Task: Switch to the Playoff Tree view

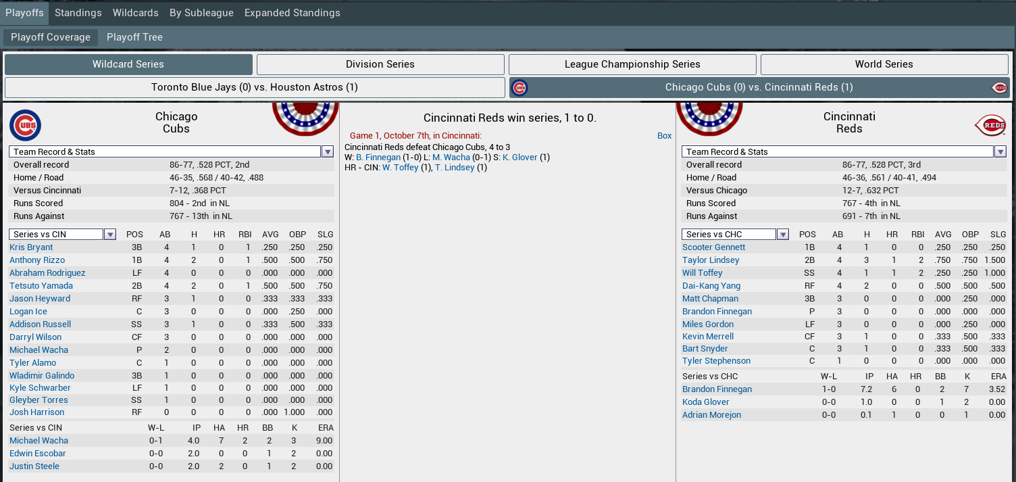Action: point(134,37)
